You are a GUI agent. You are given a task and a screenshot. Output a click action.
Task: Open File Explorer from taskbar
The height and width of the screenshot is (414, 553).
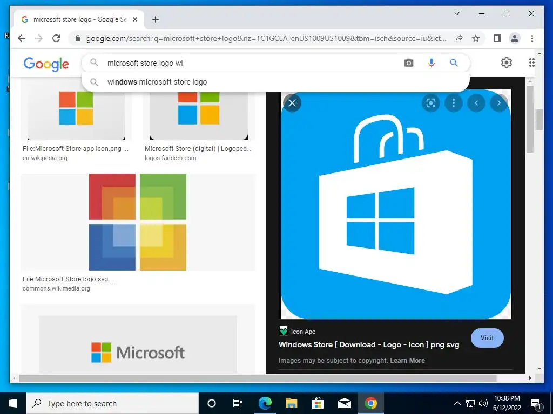tap(291, 403)
